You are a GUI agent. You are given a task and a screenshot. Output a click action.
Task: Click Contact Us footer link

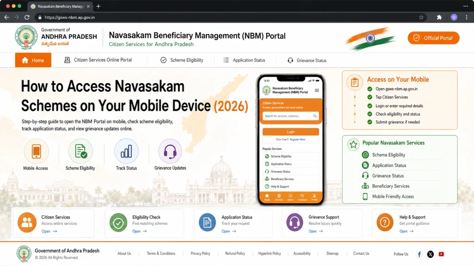coord(361,254)
